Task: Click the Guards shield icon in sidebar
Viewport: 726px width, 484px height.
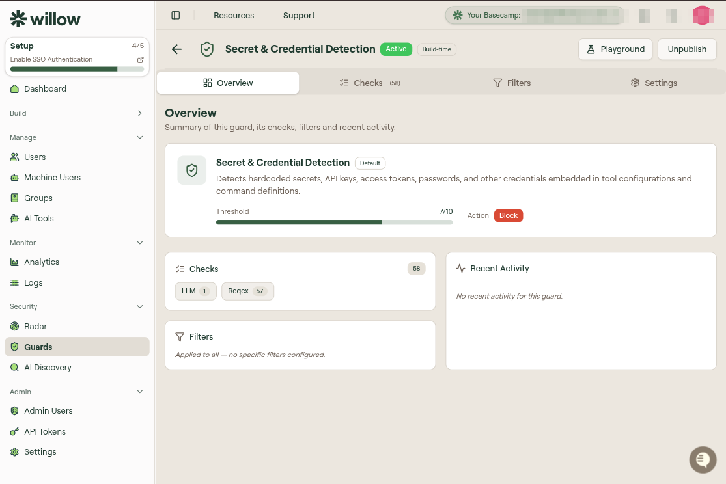Action: click(14, 347)
